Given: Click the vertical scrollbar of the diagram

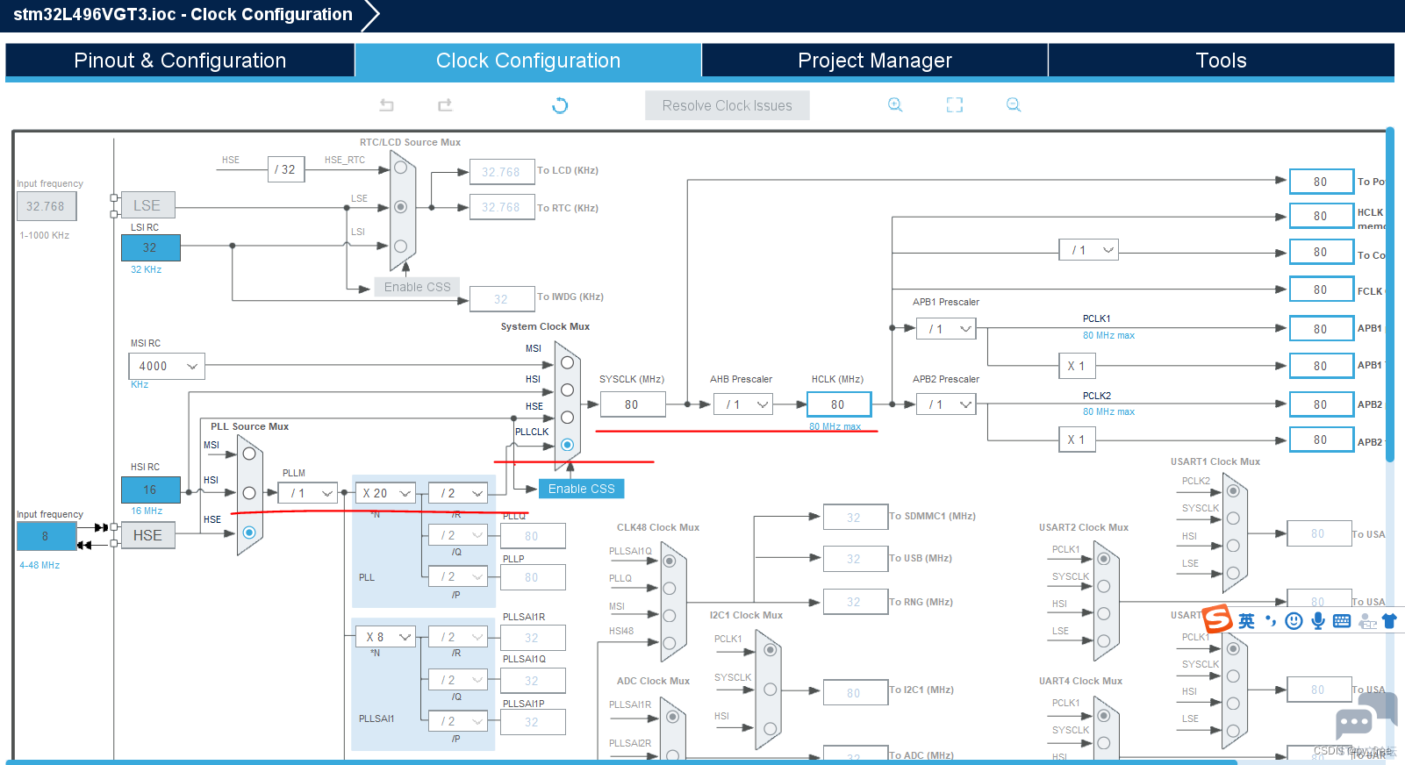Looking at the screenshot, I should 1390,294.
